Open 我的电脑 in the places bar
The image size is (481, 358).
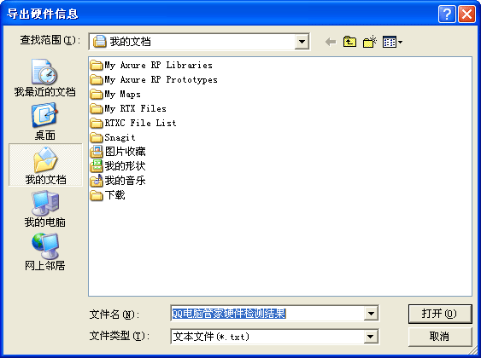click(x=44, y=209)
